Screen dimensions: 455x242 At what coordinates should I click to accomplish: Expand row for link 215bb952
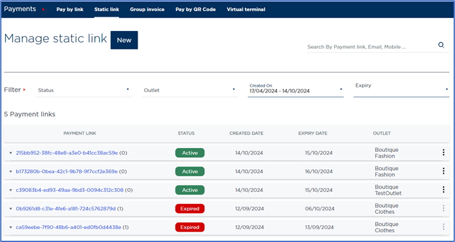click(x=11, y=153)
